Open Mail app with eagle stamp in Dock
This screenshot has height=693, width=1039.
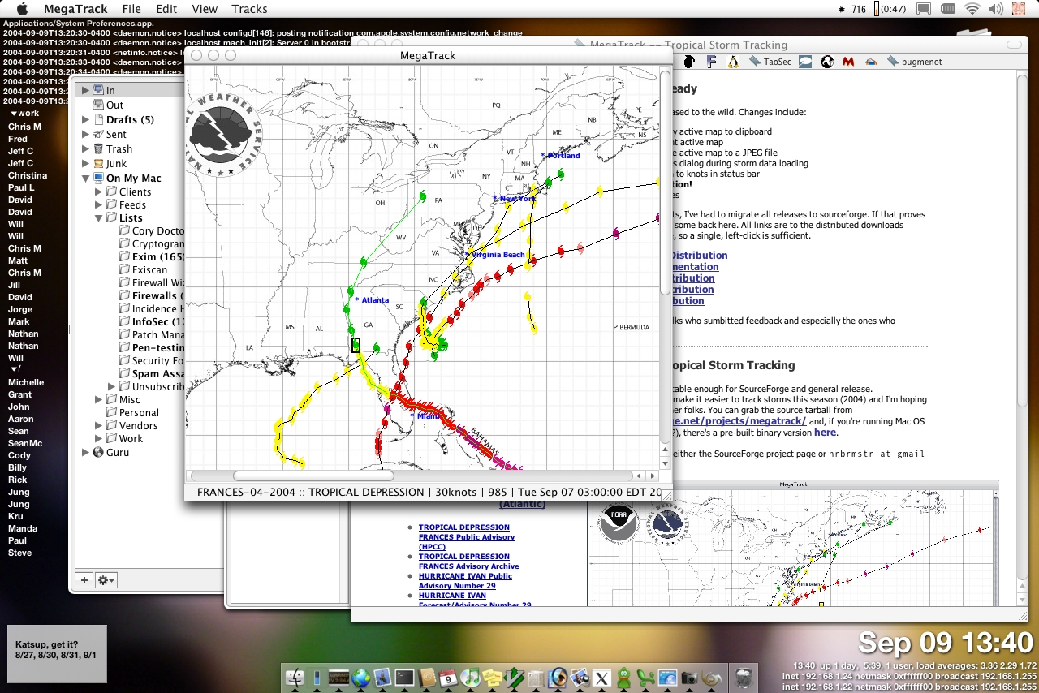[382, 678]
